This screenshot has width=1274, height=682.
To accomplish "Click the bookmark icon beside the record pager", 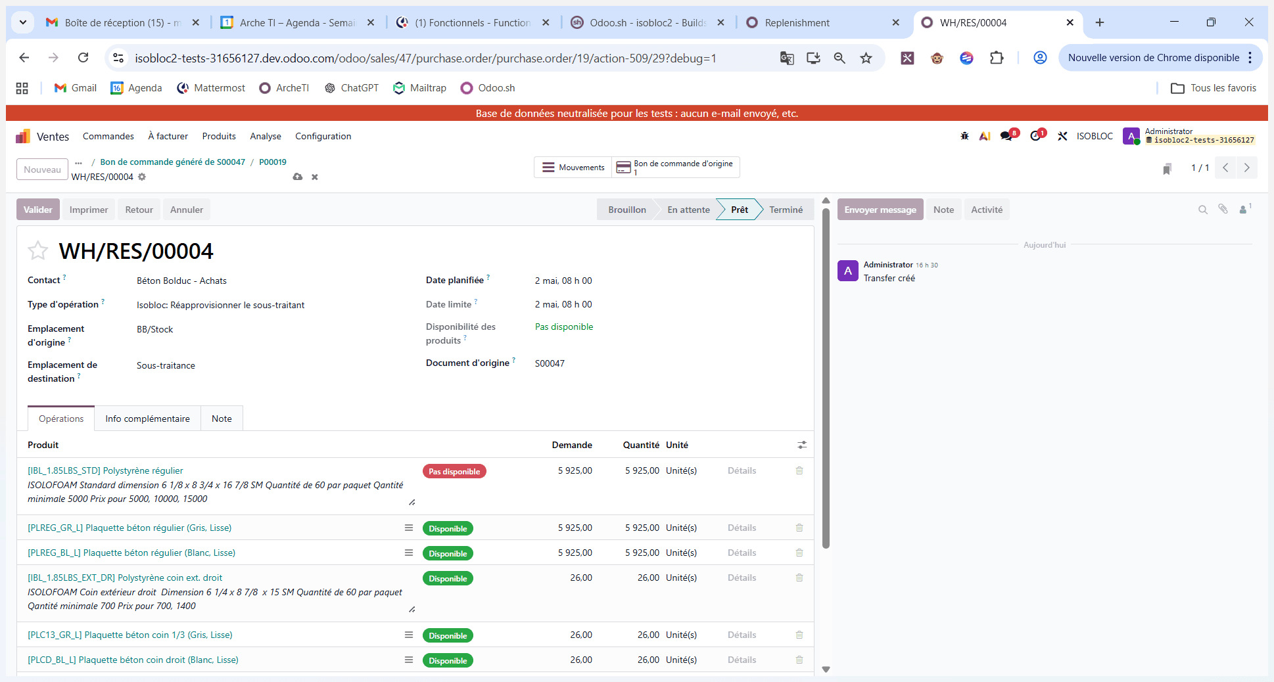I will [1167, 169].
